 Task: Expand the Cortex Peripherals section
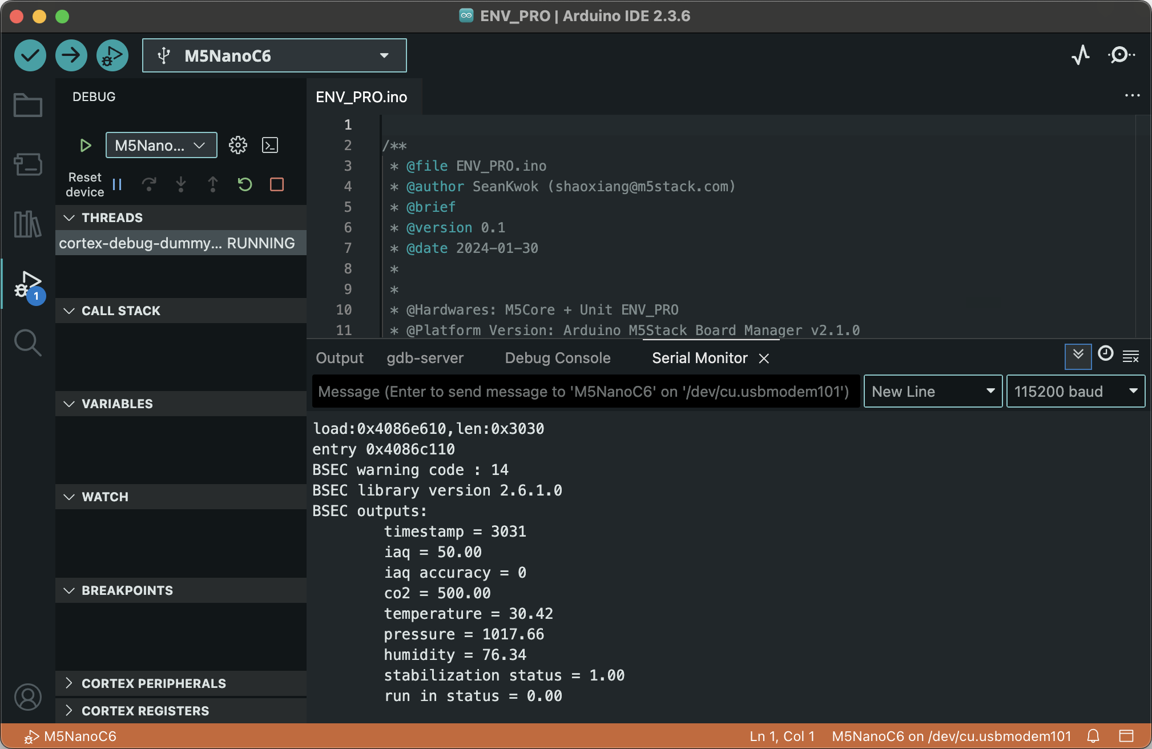[154, 683]
